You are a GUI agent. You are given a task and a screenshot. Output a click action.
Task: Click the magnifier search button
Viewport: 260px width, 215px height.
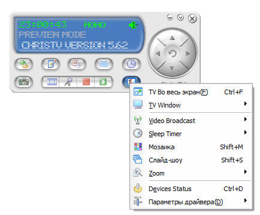pos(68,82)
